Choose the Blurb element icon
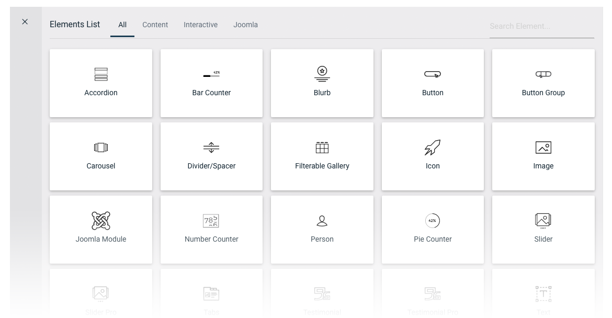This screenshot has width=612, height=318. tap(322, 74)
